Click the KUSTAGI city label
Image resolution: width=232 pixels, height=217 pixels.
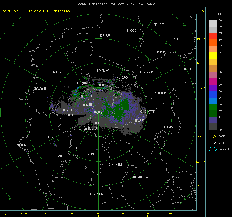coord(129,94)
